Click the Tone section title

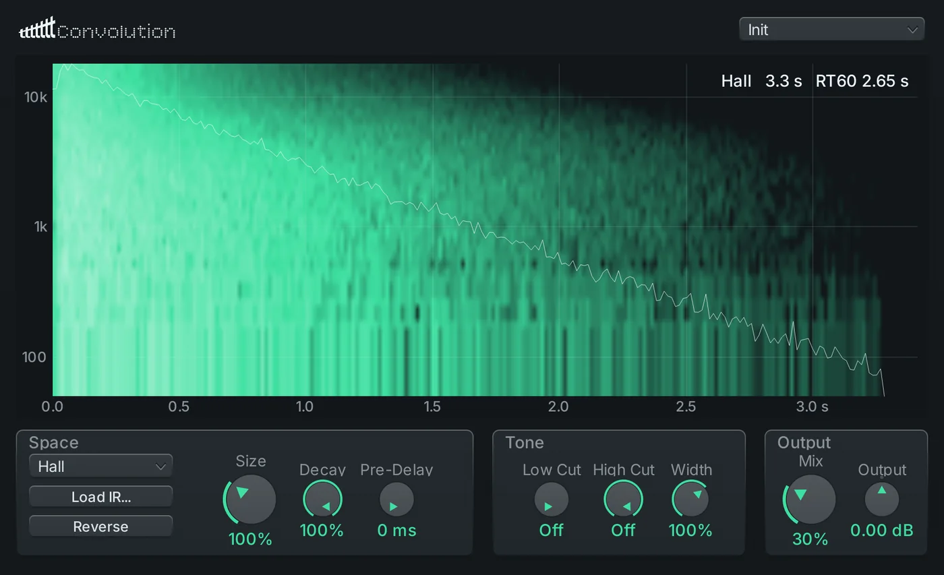click(525, 443)
